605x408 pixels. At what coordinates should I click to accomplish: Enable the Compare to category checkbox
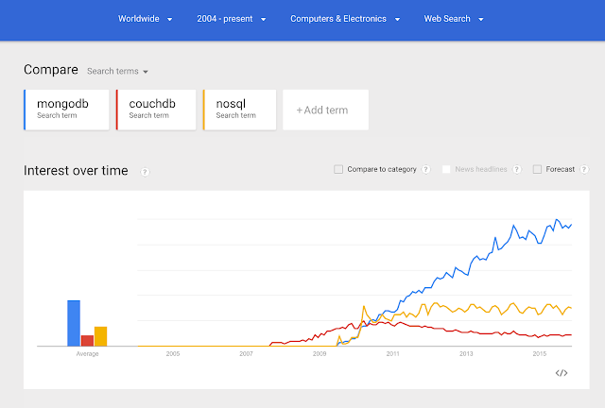tap(338, 170)
